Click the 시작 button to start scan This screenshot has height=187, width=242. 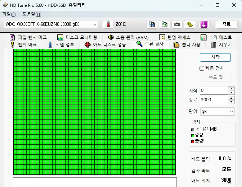point(215,57)
